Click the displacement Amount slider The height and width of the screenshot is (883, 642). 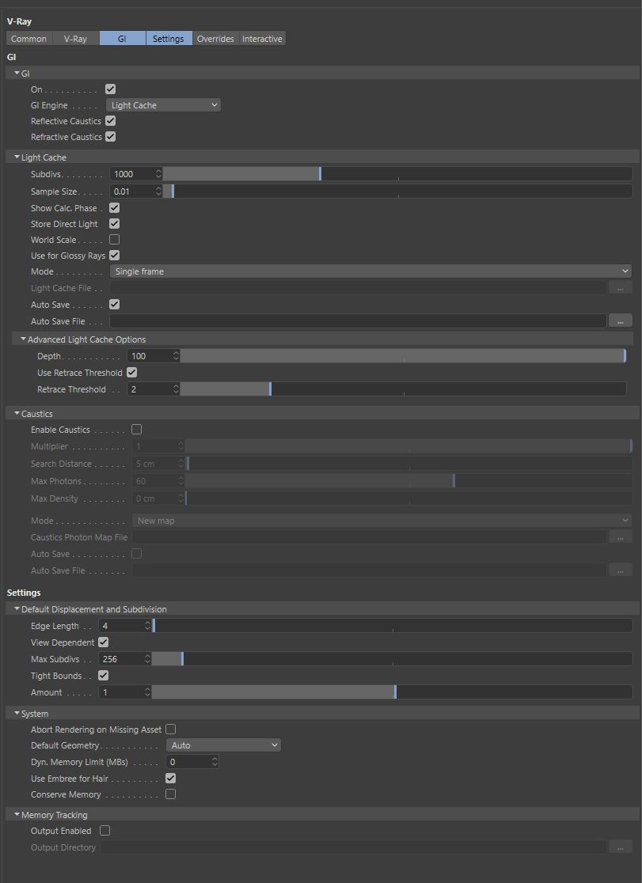392,692
